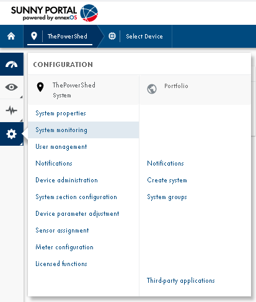
Task: Click Create system under Portfolio
Action: point(167,180)
